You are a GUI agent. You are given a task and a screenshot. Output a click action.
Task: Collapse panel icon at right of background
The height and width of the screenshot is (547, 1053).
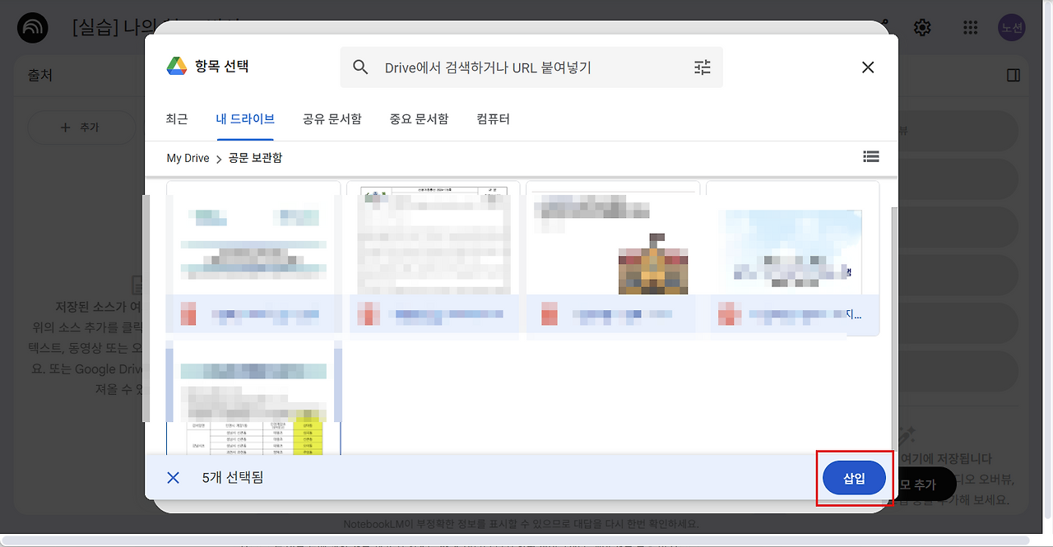pos(1014,76)
